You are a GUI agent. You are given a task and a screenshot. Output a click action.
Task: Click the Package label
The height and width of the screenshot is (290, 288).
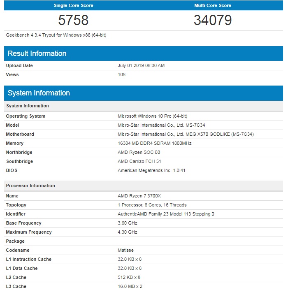pos(15,241)
